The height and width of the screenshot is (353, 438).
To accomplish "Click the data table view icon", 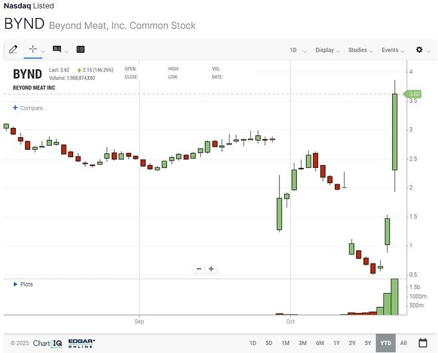I will (81, 49).
